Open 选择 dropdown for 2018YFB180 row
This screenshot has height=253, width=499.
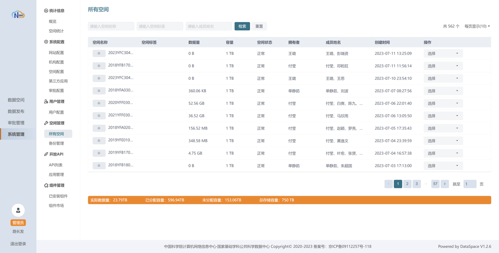(x=443, y=166)
